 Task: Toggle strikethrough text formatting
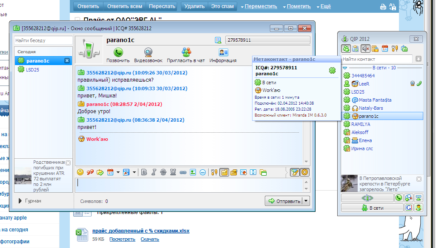tap(163, 172)
